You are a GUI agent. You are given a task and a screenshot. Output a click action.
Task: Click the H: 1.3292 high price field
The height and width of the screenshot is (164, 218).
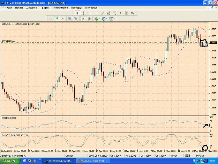point(131,156)
